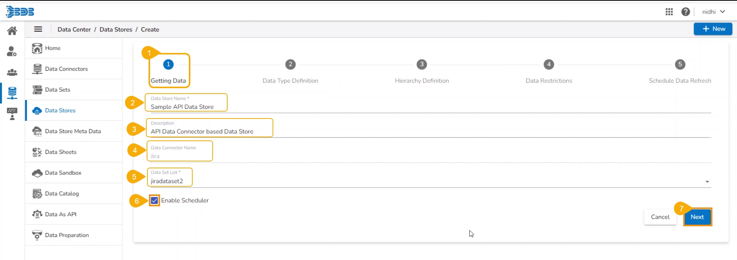Open the user settings icon in left rail
The width and height of the screenshot is (737, 260).
[x=12, y=51]
